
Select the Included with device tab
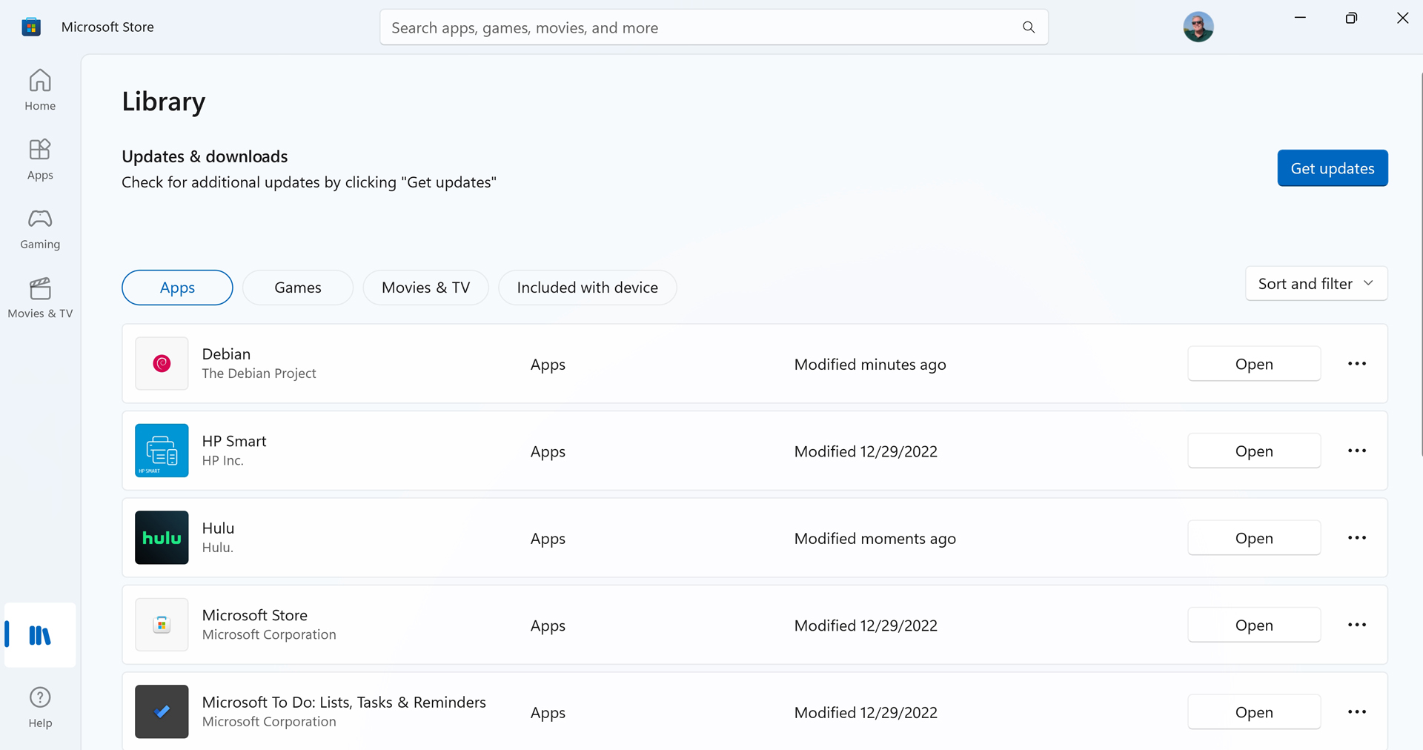click(587, 288)
